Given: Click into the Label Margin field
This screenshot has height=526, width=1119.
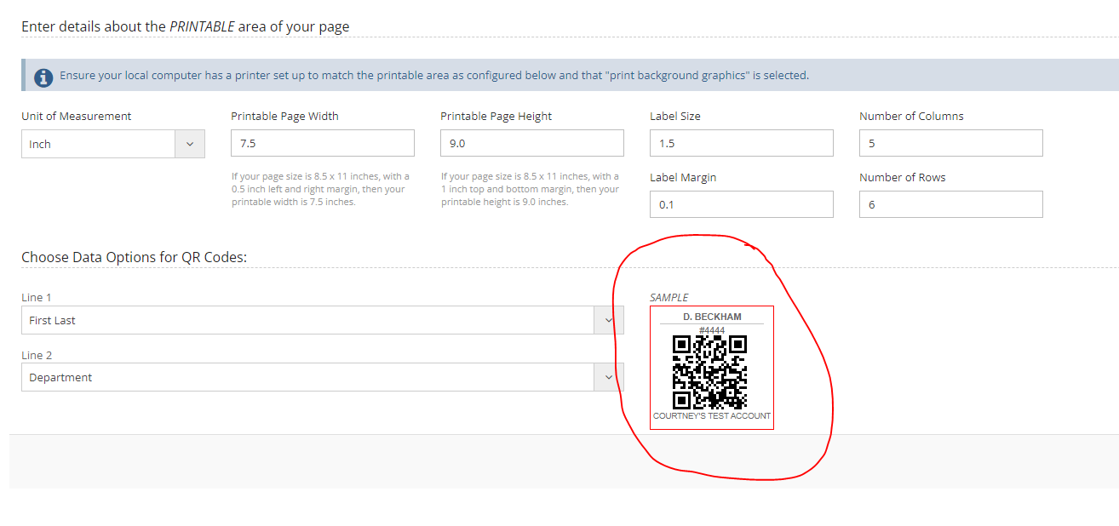Looking at the screenshot, I should [x=741, y=204].
